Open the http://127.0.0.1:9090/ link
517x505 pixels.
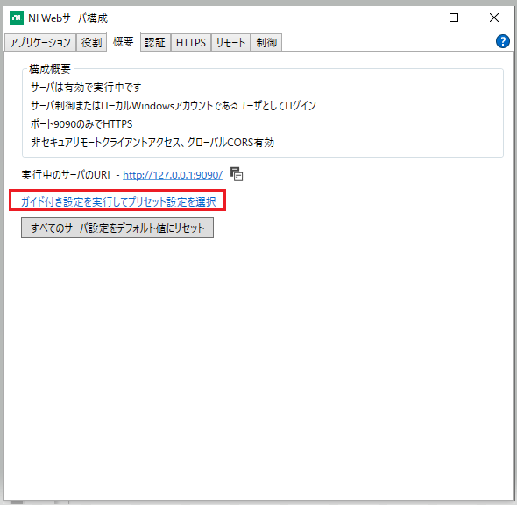tap(173, 175)
